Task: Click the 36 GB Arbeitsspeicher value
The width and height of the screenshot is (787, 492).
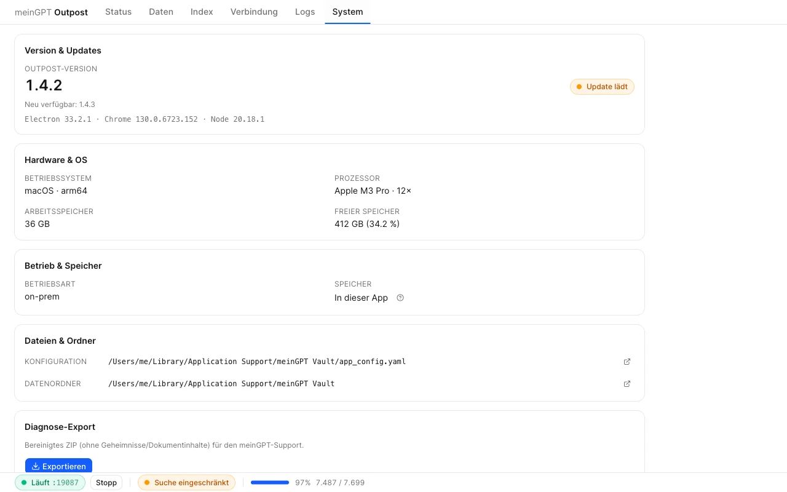Action: click(37, 224)
